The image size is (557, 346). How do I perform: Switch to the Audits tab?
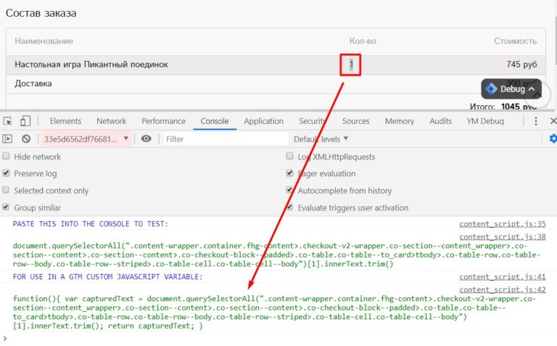pos(440,121)
